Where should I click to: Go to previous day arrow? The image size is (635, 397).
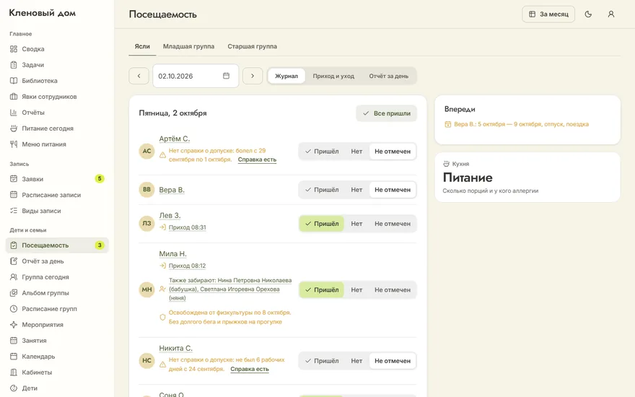pos(139,76)
